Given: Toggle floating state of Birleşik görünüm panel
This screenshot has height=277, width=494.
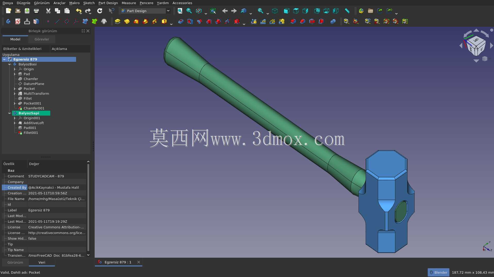Looking at the screenshot, I should tap(83, 31).
